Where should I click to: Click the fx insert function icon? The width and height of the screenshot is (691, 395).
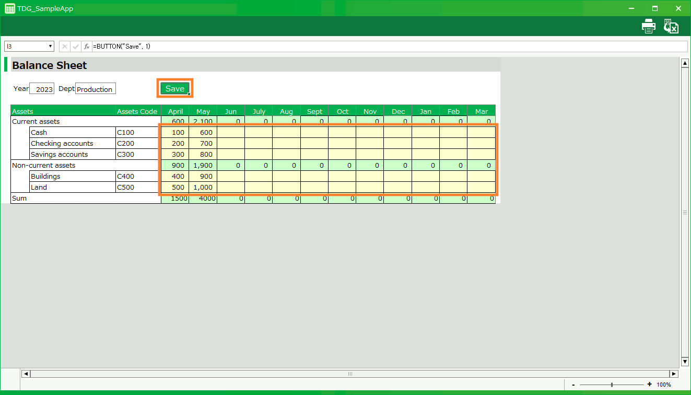point(87,47)
